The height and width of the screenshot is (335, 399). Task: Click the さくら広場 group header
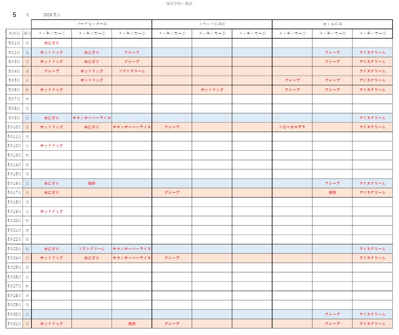point(332,24)
